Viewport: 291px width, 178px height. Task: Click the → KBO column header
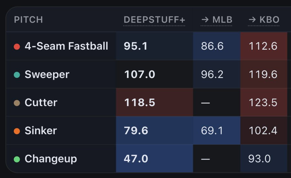(x=264, y=20)
